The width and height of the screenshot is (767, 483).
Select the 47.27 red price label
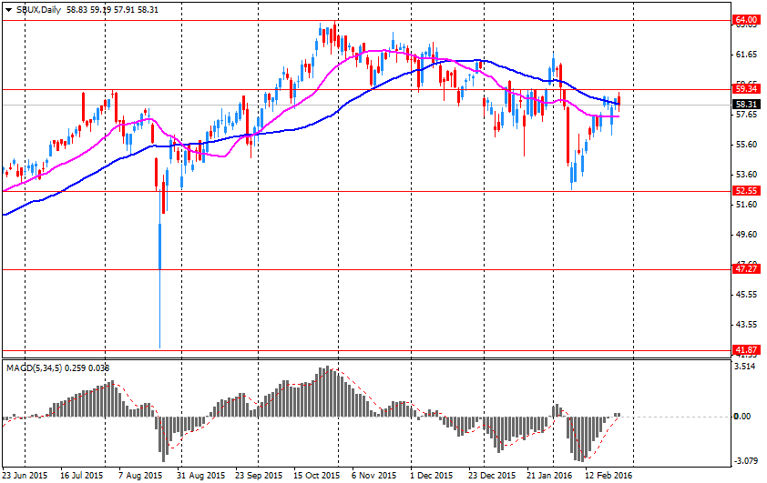(x=746, y=268)
